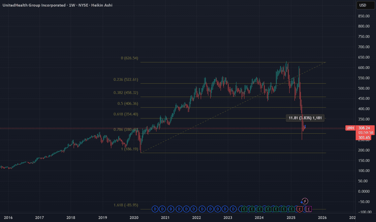Click 2023 on the time axis

pos(228,218)
